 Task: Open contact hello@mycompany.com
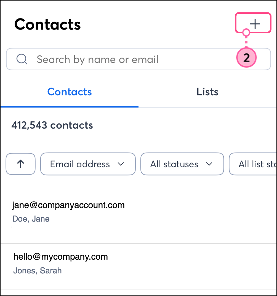click(x=61, y=257)
